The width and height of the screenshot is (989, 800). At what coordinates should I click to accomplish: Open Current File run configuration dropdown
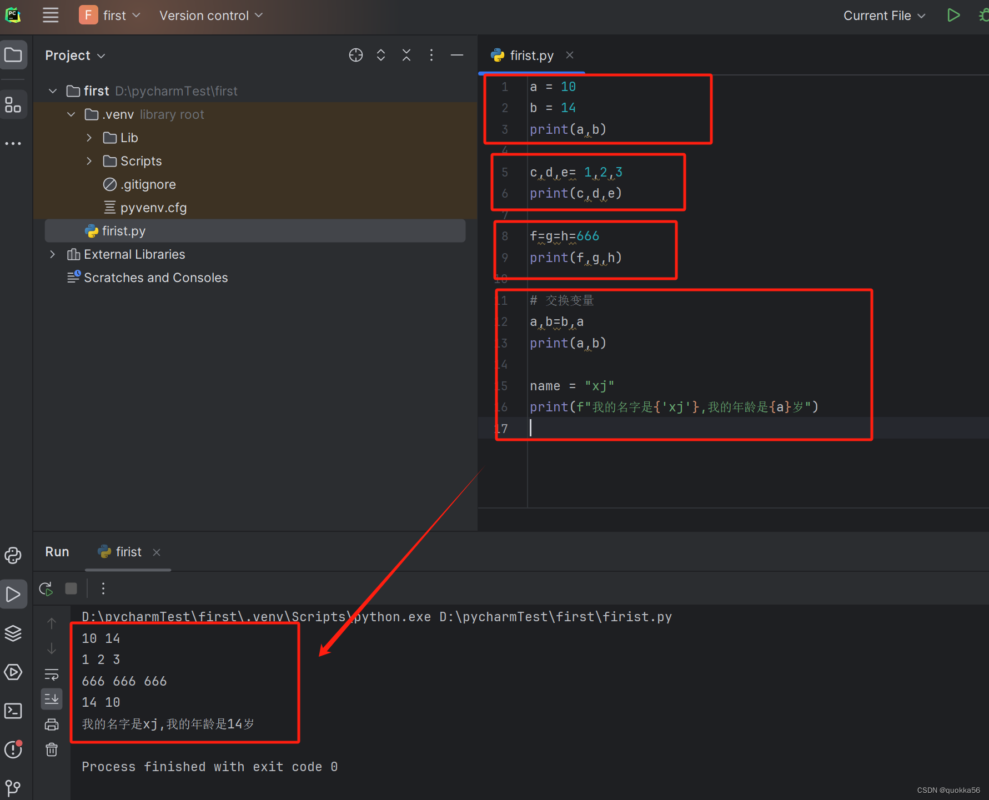click(884, 16)
